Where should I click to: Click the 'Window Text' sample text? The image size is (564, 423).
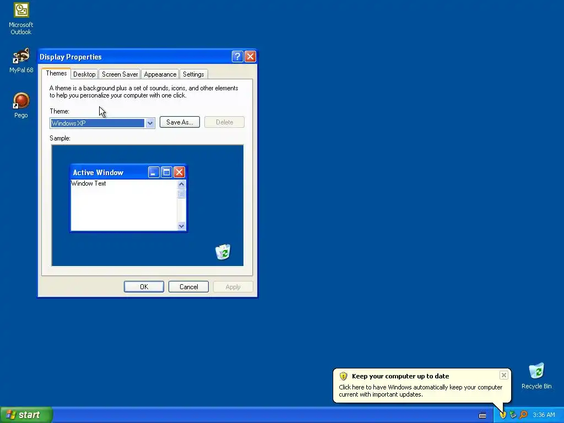(89, 183)
